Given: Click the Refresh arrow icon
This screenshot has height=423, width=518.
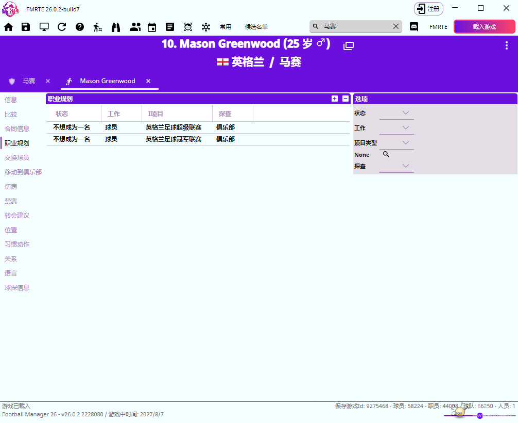Looking at the screenshot, I should [x=62, y=27].
